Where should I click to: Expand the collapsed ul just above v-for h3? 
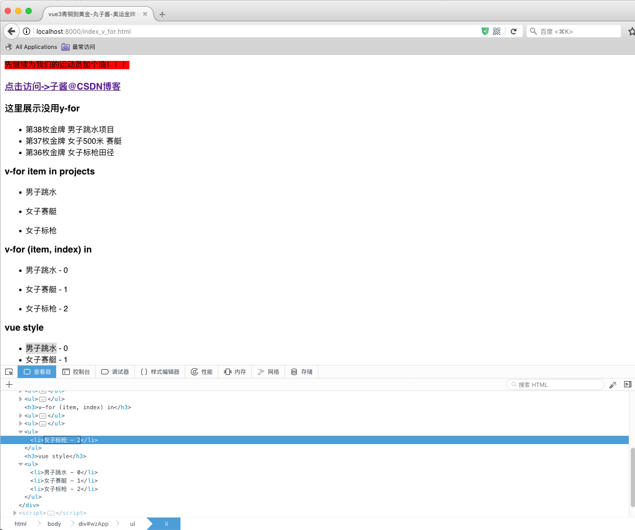pos(21,399)
